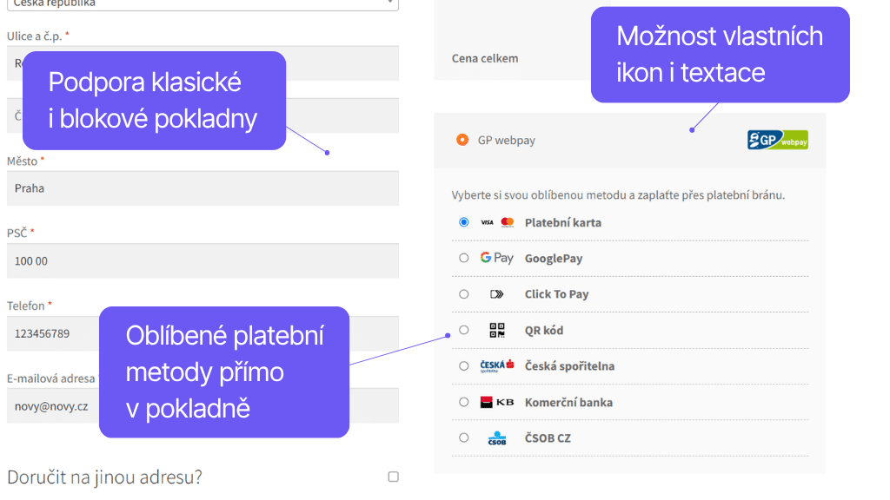Click the Click To Pay arrows icon
Viewport: 890px width, 500px height.
click(x=495, y=293)
